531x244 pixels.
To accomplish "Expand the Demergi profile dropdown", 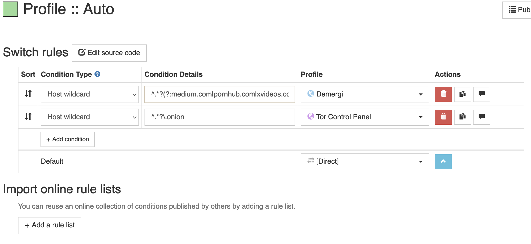I will click(364, 94).
